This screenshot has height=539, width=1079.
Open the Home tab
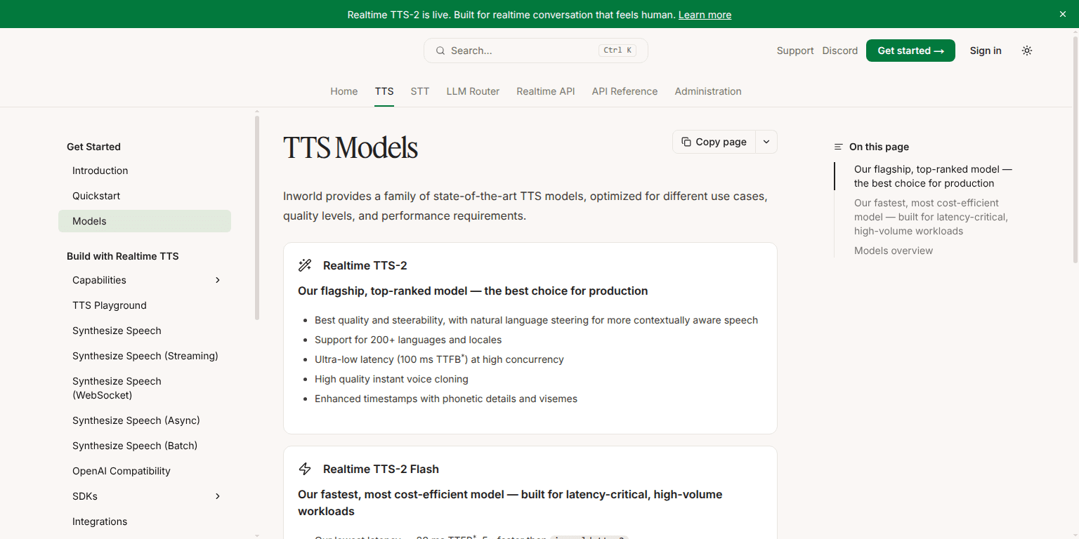tap(344, 91)
